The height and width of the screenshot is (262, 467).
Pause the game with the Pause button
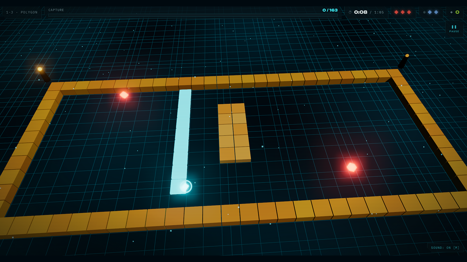[454, 29]
